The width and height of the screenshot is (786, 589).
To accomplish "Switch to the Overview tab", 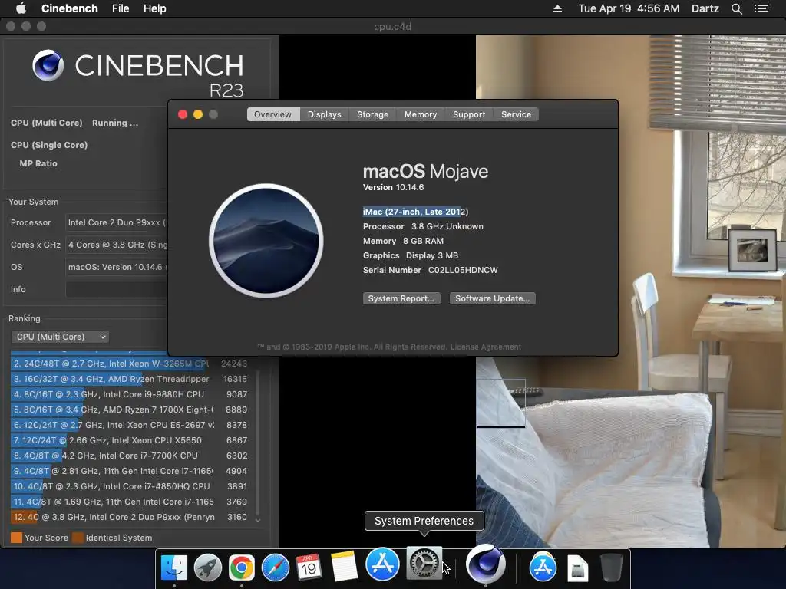I will pos(272,114).
